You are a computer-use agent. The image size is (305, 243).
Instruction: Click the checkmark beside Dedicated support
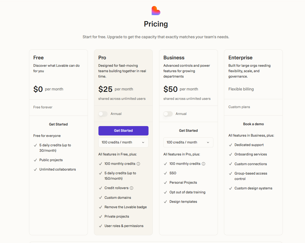230,145
